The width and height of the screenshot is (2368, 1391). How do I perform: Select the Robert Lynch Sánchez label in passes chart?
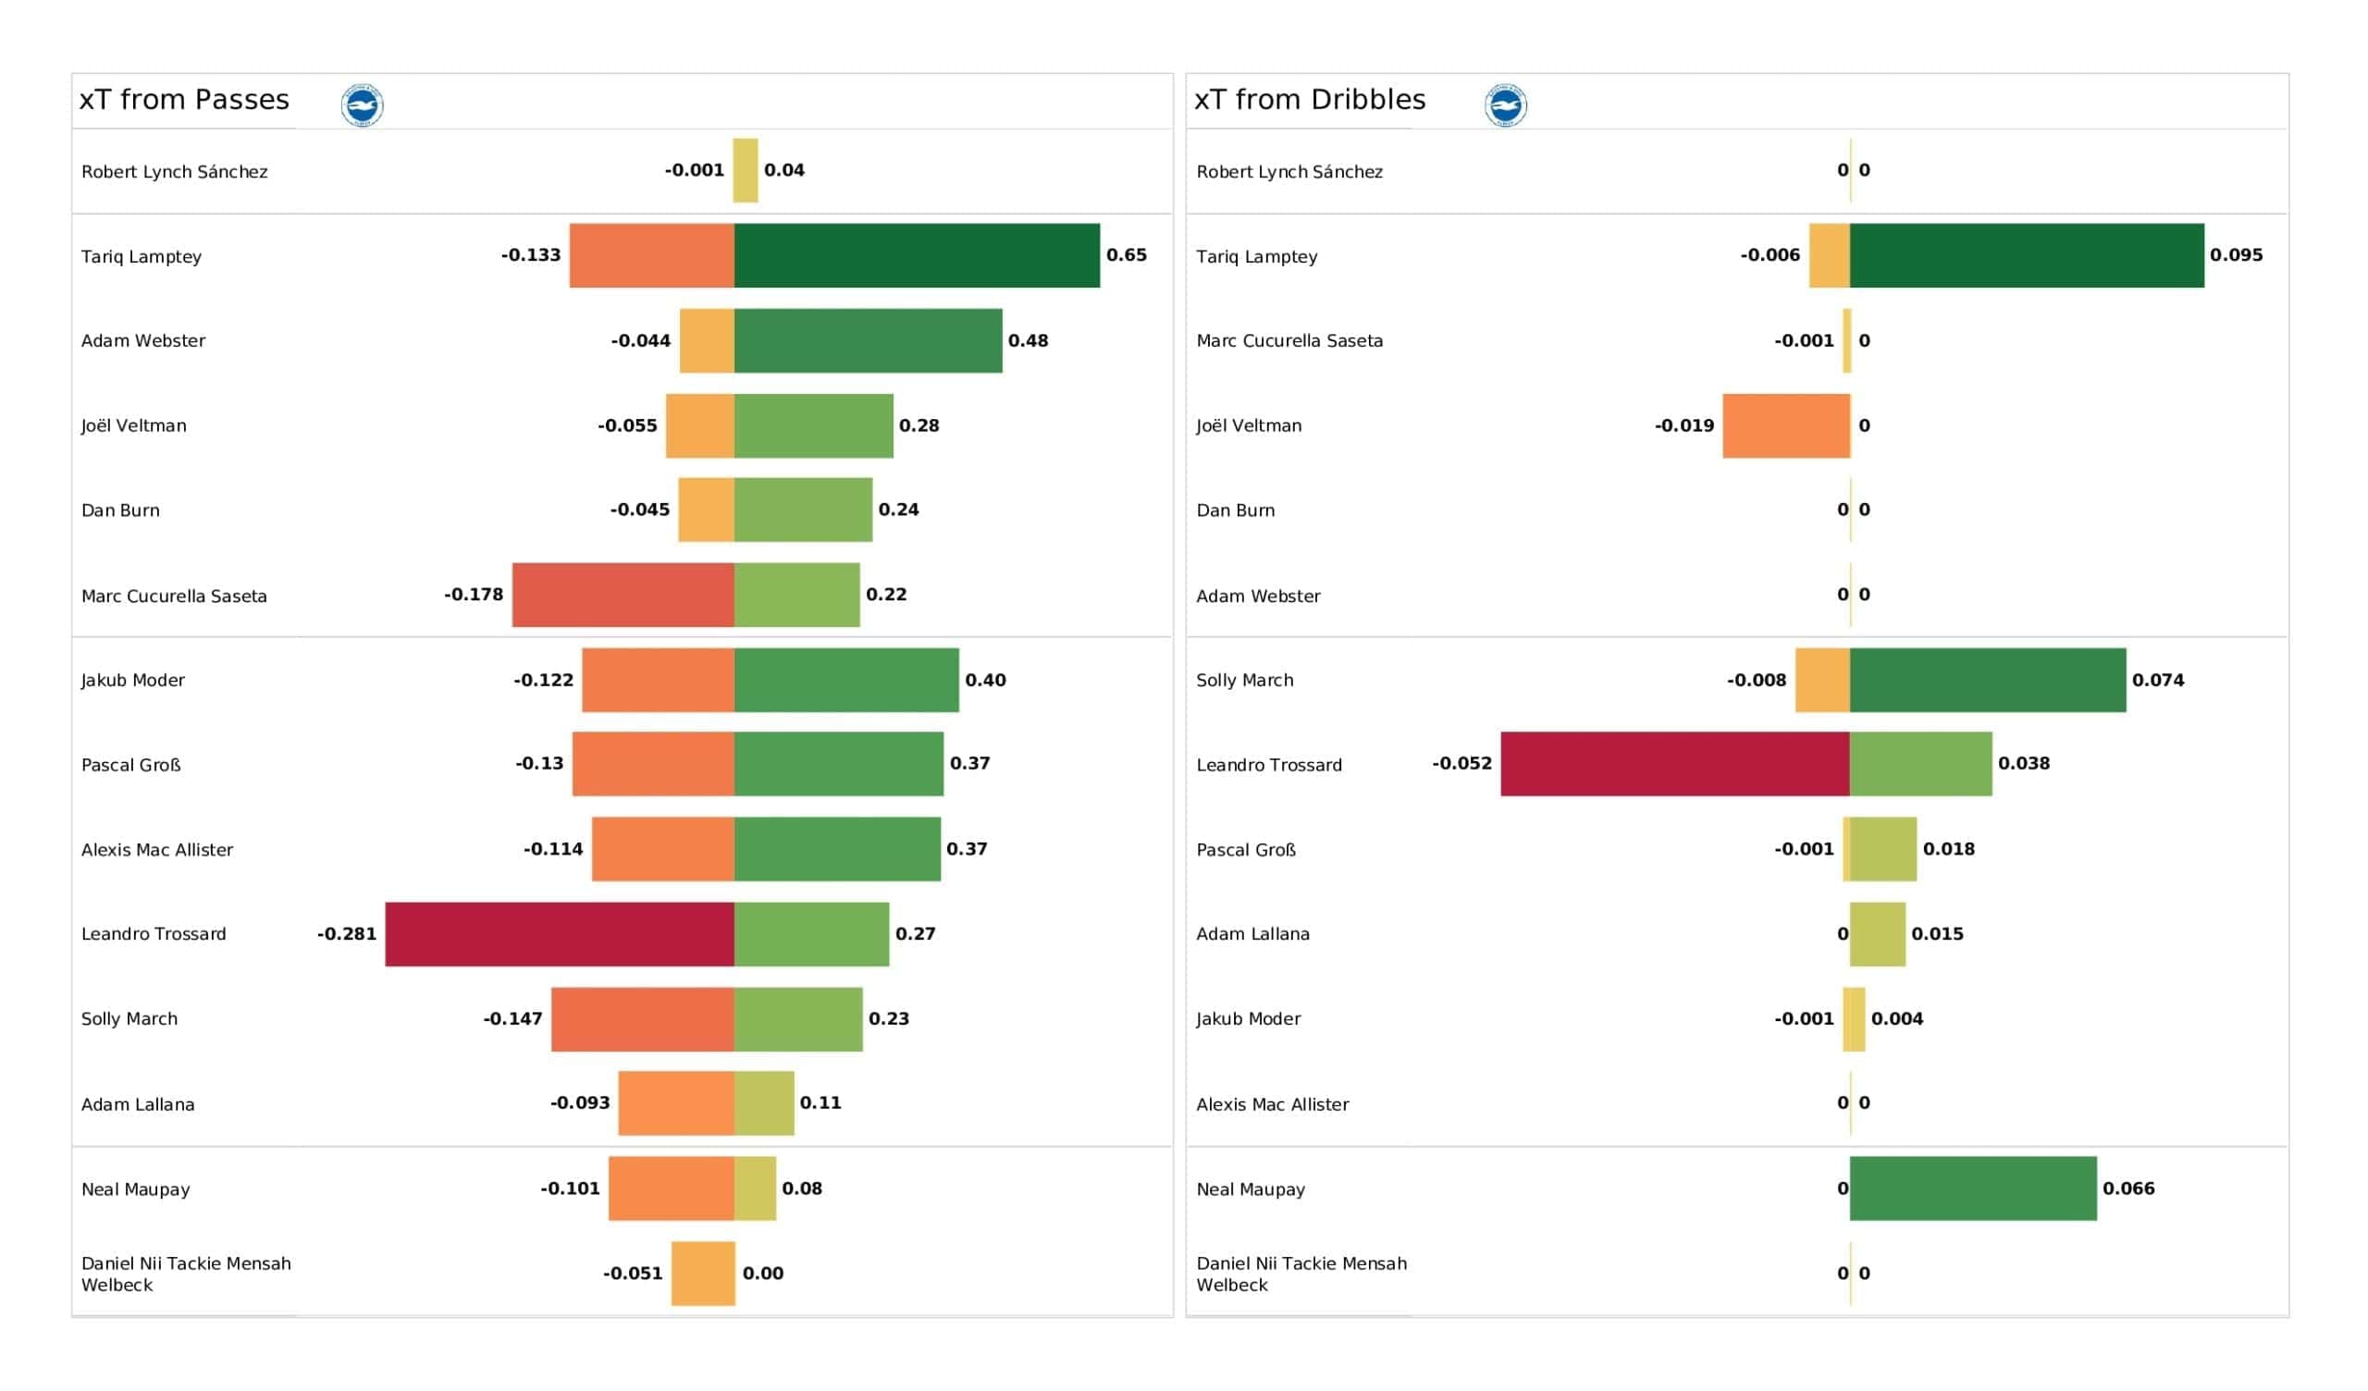pyautogui.click(x=175, y=172)
